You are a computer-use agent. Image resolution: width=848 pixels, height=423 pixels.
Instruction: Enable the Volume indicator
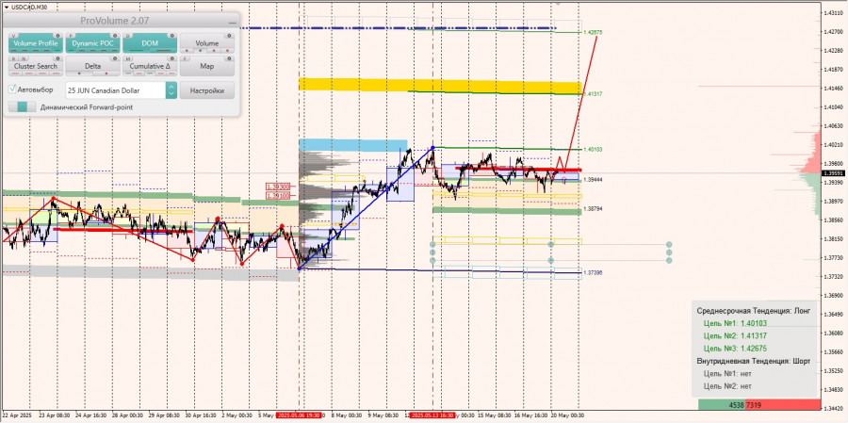click(x=207, y=43)
